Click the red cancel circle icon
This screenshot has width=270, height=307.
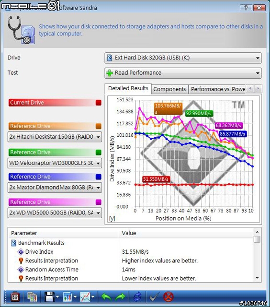coord(168,297)
